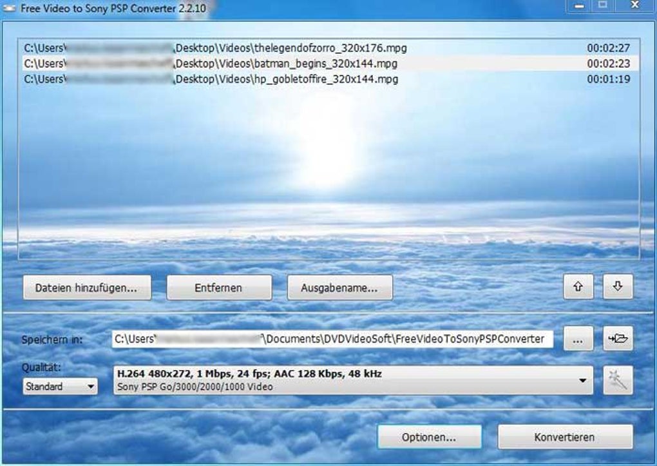Open the magic wand preset editor
The image size is (657, 466).
click(618, 380)
